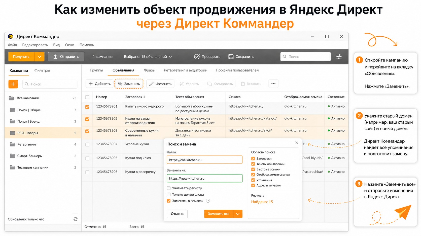Image resolution: width=421 pixels, height=236 pixels.
Task: Open the Помощь menu
Action: tap(87, 45)
